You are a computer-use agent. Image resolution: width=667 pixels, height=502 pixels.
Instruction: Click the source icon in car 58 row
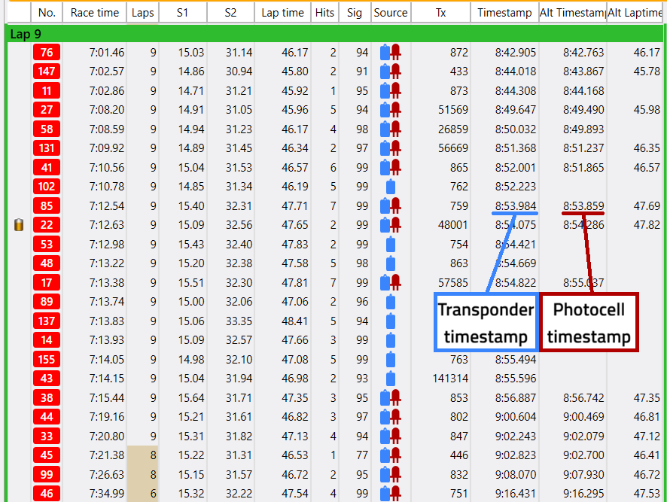(x=391, y=129)
